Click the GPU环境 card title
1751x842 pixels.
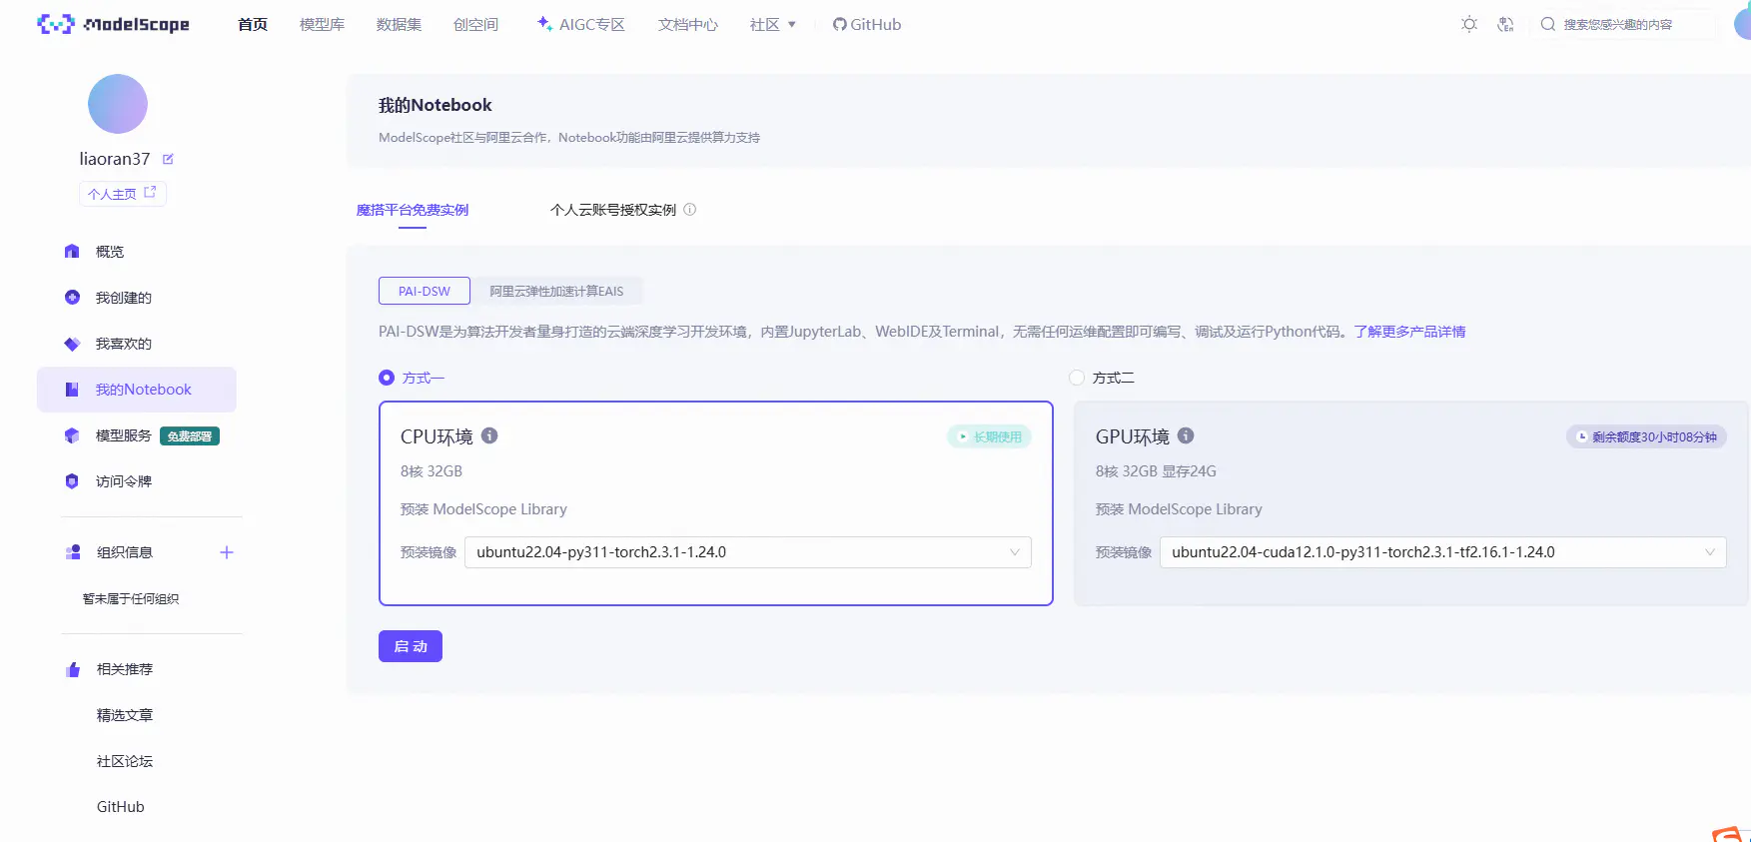click(x=1133, y=436)
